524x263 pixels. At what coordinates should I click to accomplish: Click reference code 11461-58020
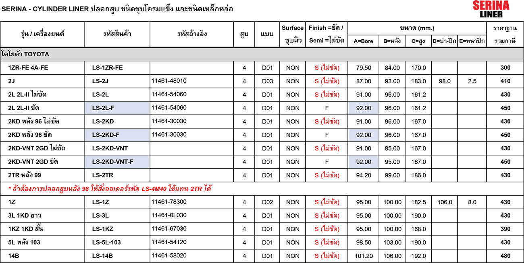169,256
